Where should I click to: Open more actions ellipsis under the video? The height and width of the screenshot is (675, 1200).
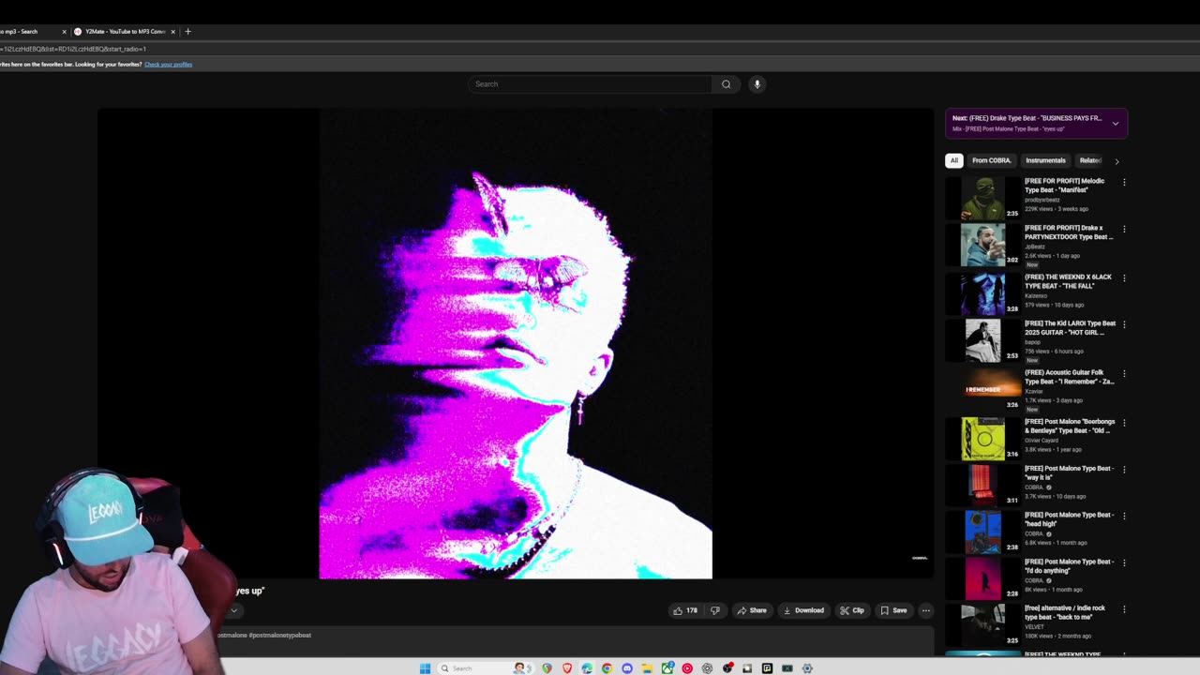925,610
